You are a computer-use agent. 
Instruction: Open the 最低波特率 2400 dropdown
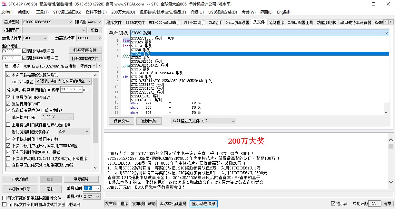point(35,38)
